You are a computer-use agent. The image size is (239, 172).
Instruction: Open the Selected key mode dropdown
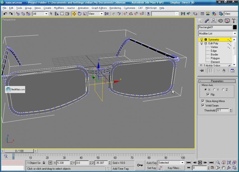click(x=171, y=163)
